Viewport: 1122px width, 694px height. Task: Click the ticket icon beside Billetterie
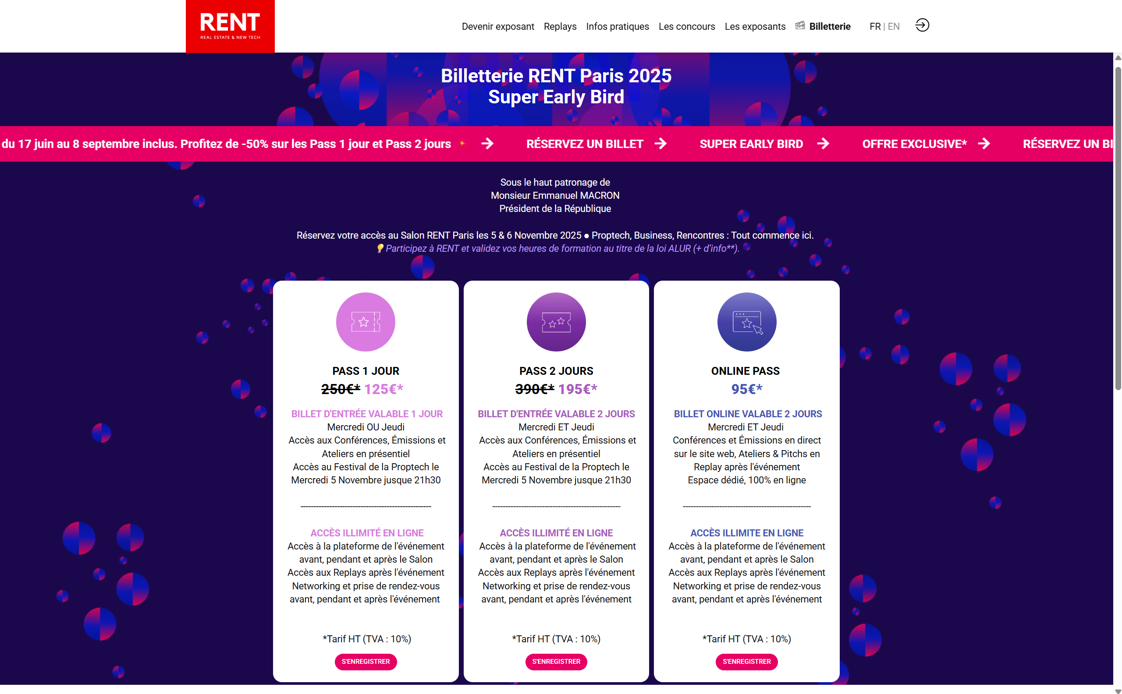pyautogui.click(x=800, y=25)
